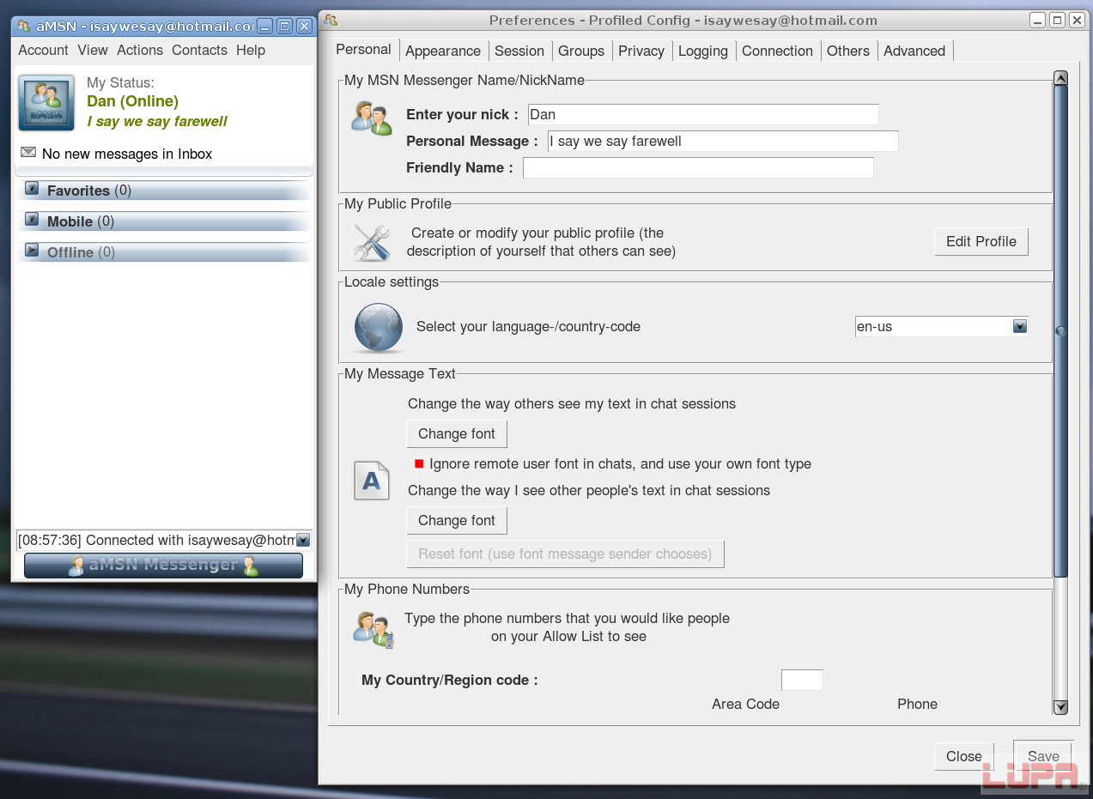Click the phone numbers people icon
1093x799 pixels.
373,629
